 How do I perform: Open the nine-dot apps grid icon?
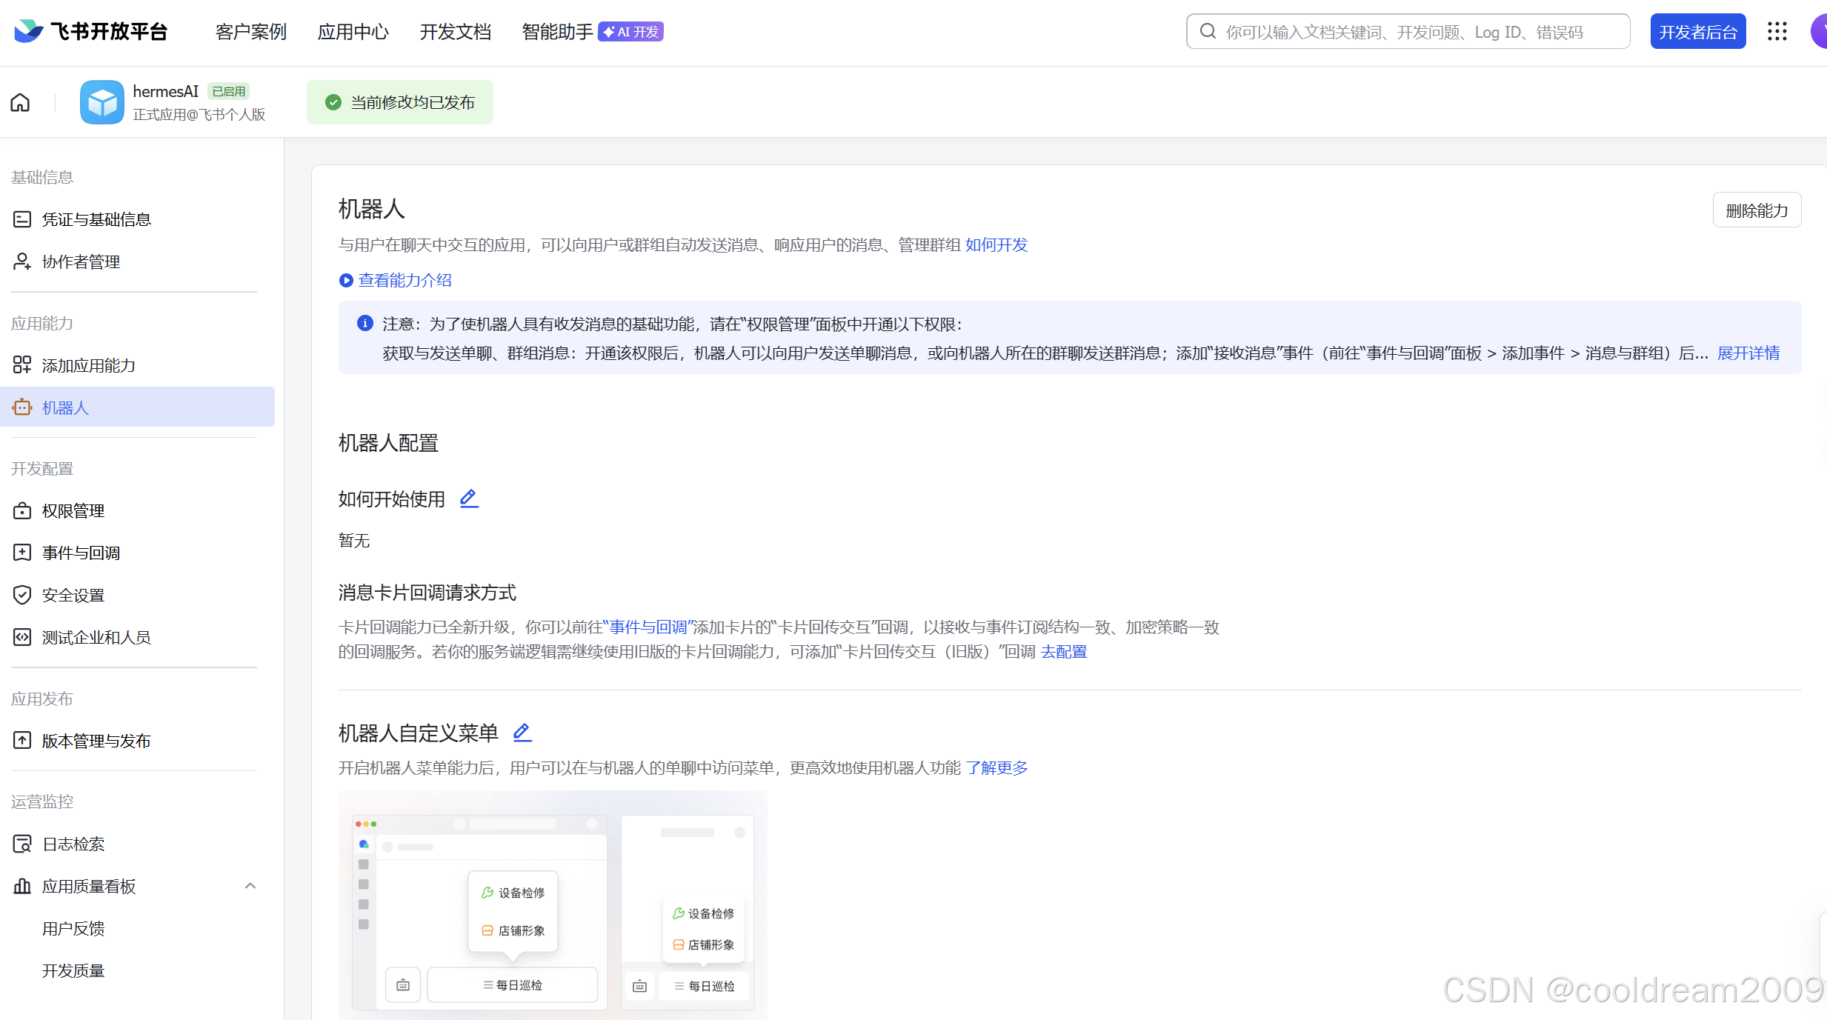1777,31
